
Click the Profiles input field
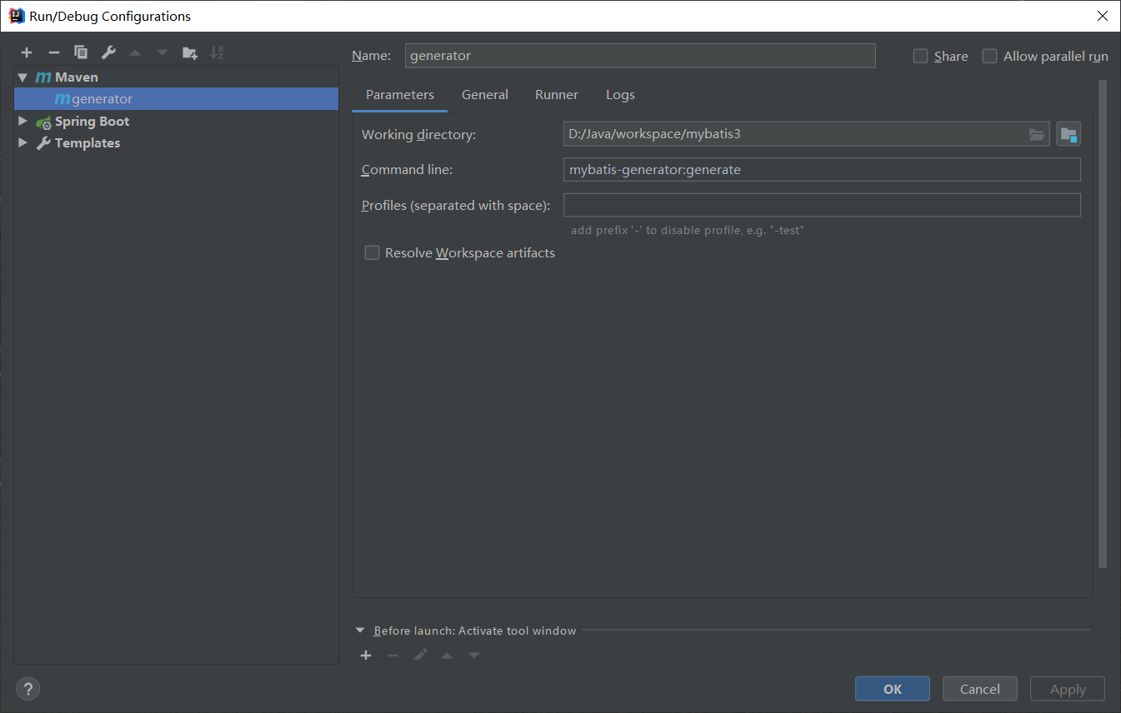tap(822, 205)
